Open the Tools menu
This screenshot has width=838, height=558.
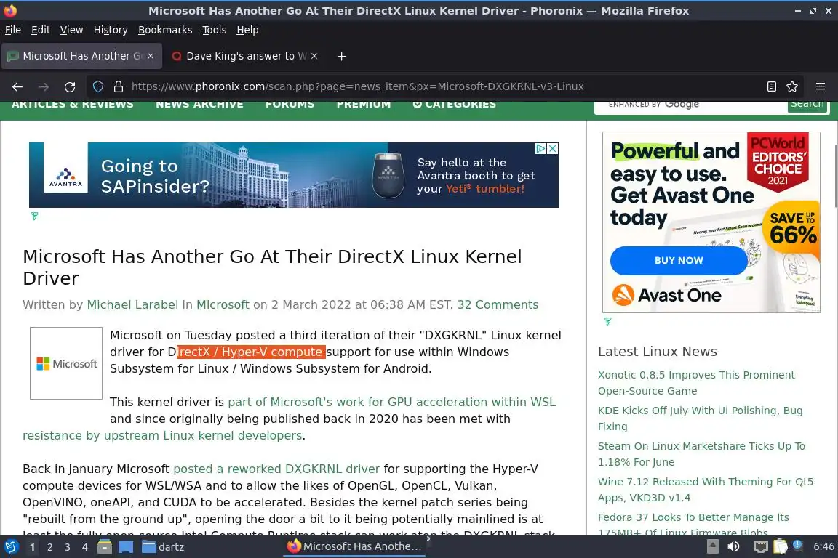click(x=215, y=30)
